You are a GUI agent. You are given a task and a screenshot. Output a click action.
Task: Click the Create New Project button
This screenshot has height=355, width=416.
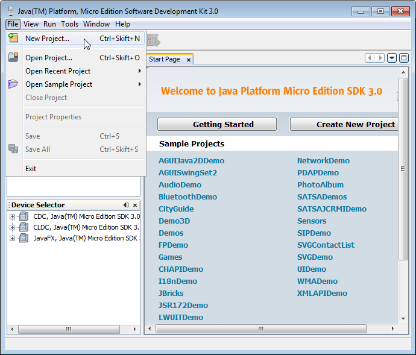tap(344, 124)
